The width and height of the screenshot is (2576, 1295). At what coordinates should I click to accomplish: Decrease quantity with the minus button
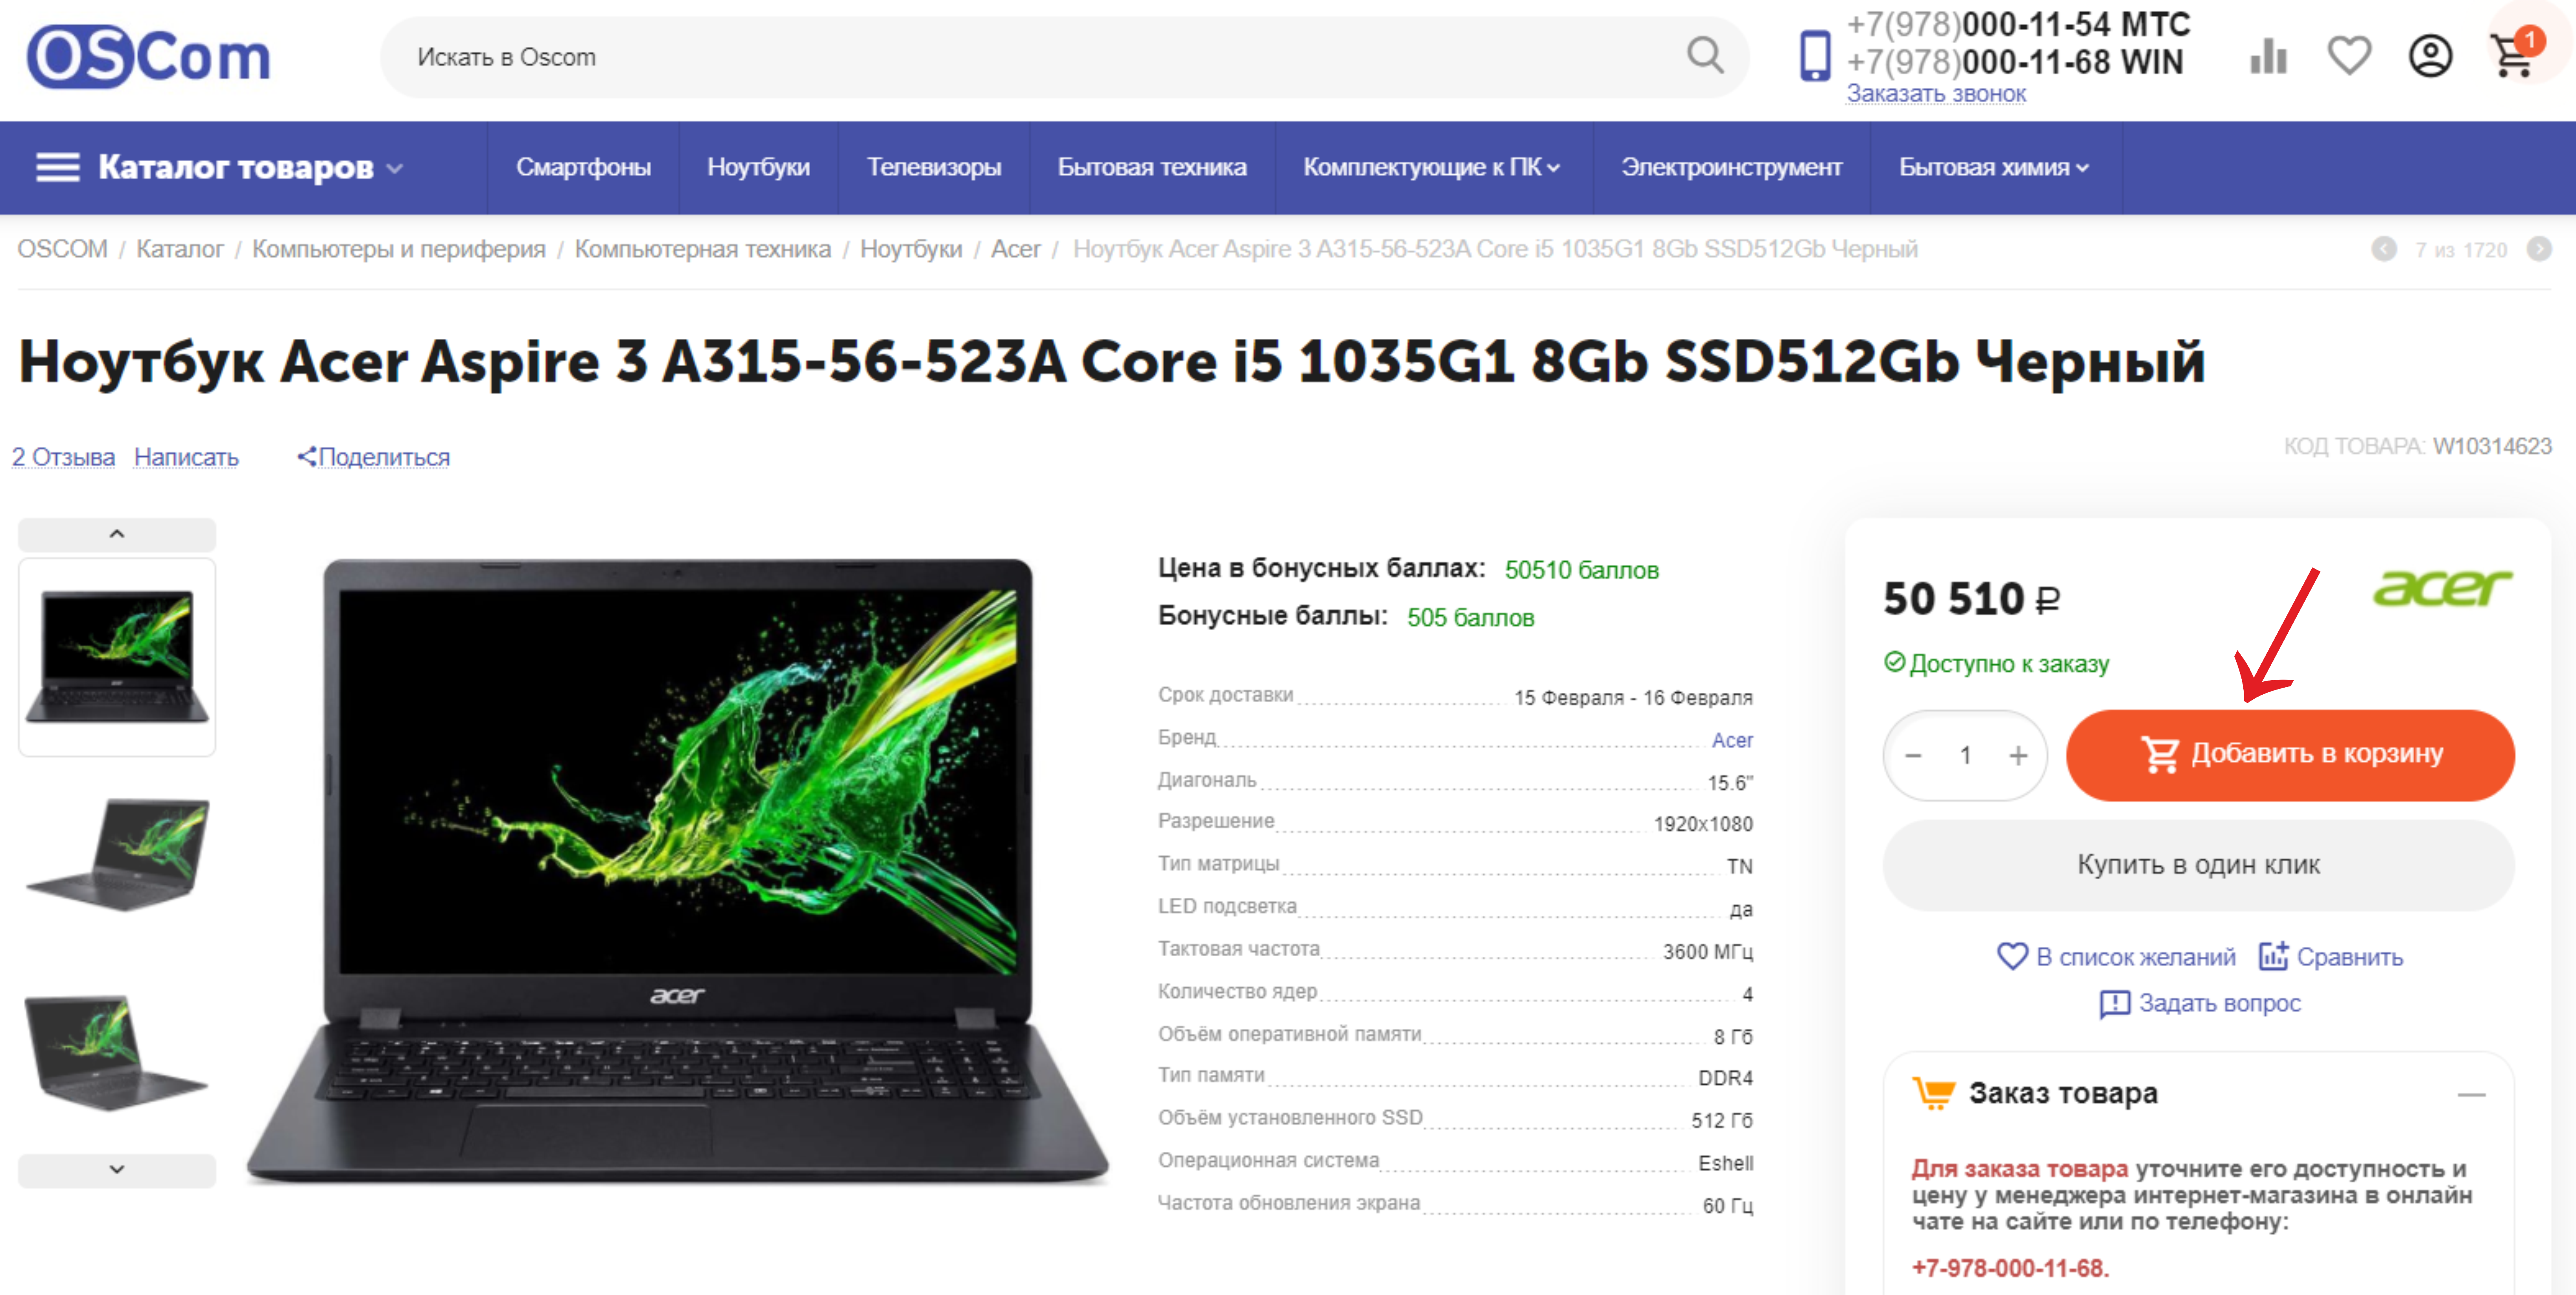(1913, 755)
